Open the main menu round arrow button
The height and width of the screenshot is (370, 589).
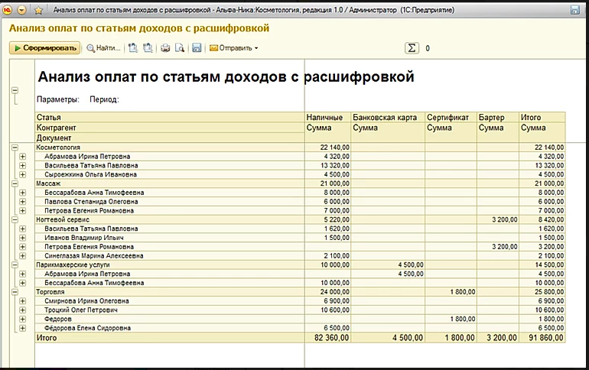(x=21, y=10)
